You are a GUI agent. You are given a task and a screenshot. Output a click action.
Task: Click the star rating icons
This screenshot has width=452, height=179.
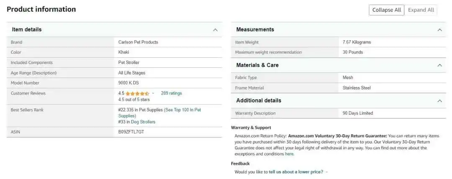[x=138, y=93]
